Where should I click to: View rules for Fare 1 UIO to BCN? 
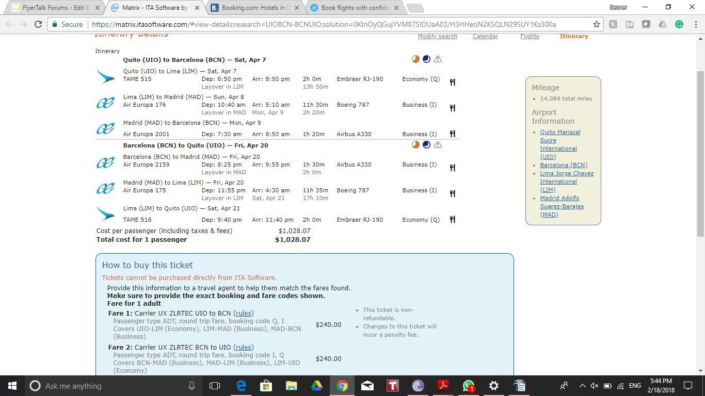click(243, 313)
